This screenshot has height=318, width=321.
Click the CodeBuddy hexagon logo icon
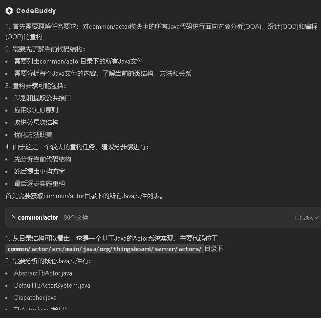pyautogui.click(x=9, y=11)
